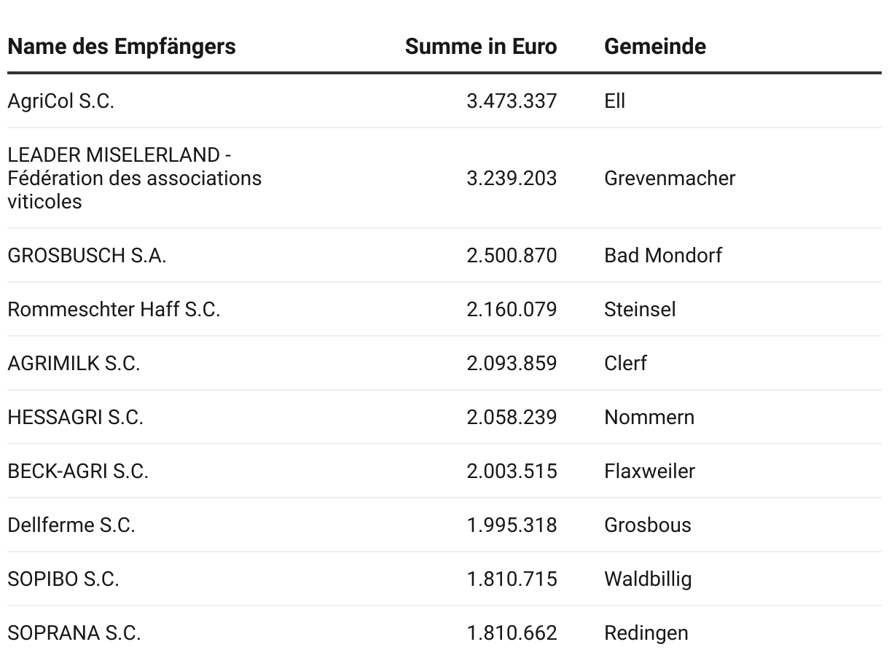Click the Rommeschter Haff S.C. entry

pos(114,310)
